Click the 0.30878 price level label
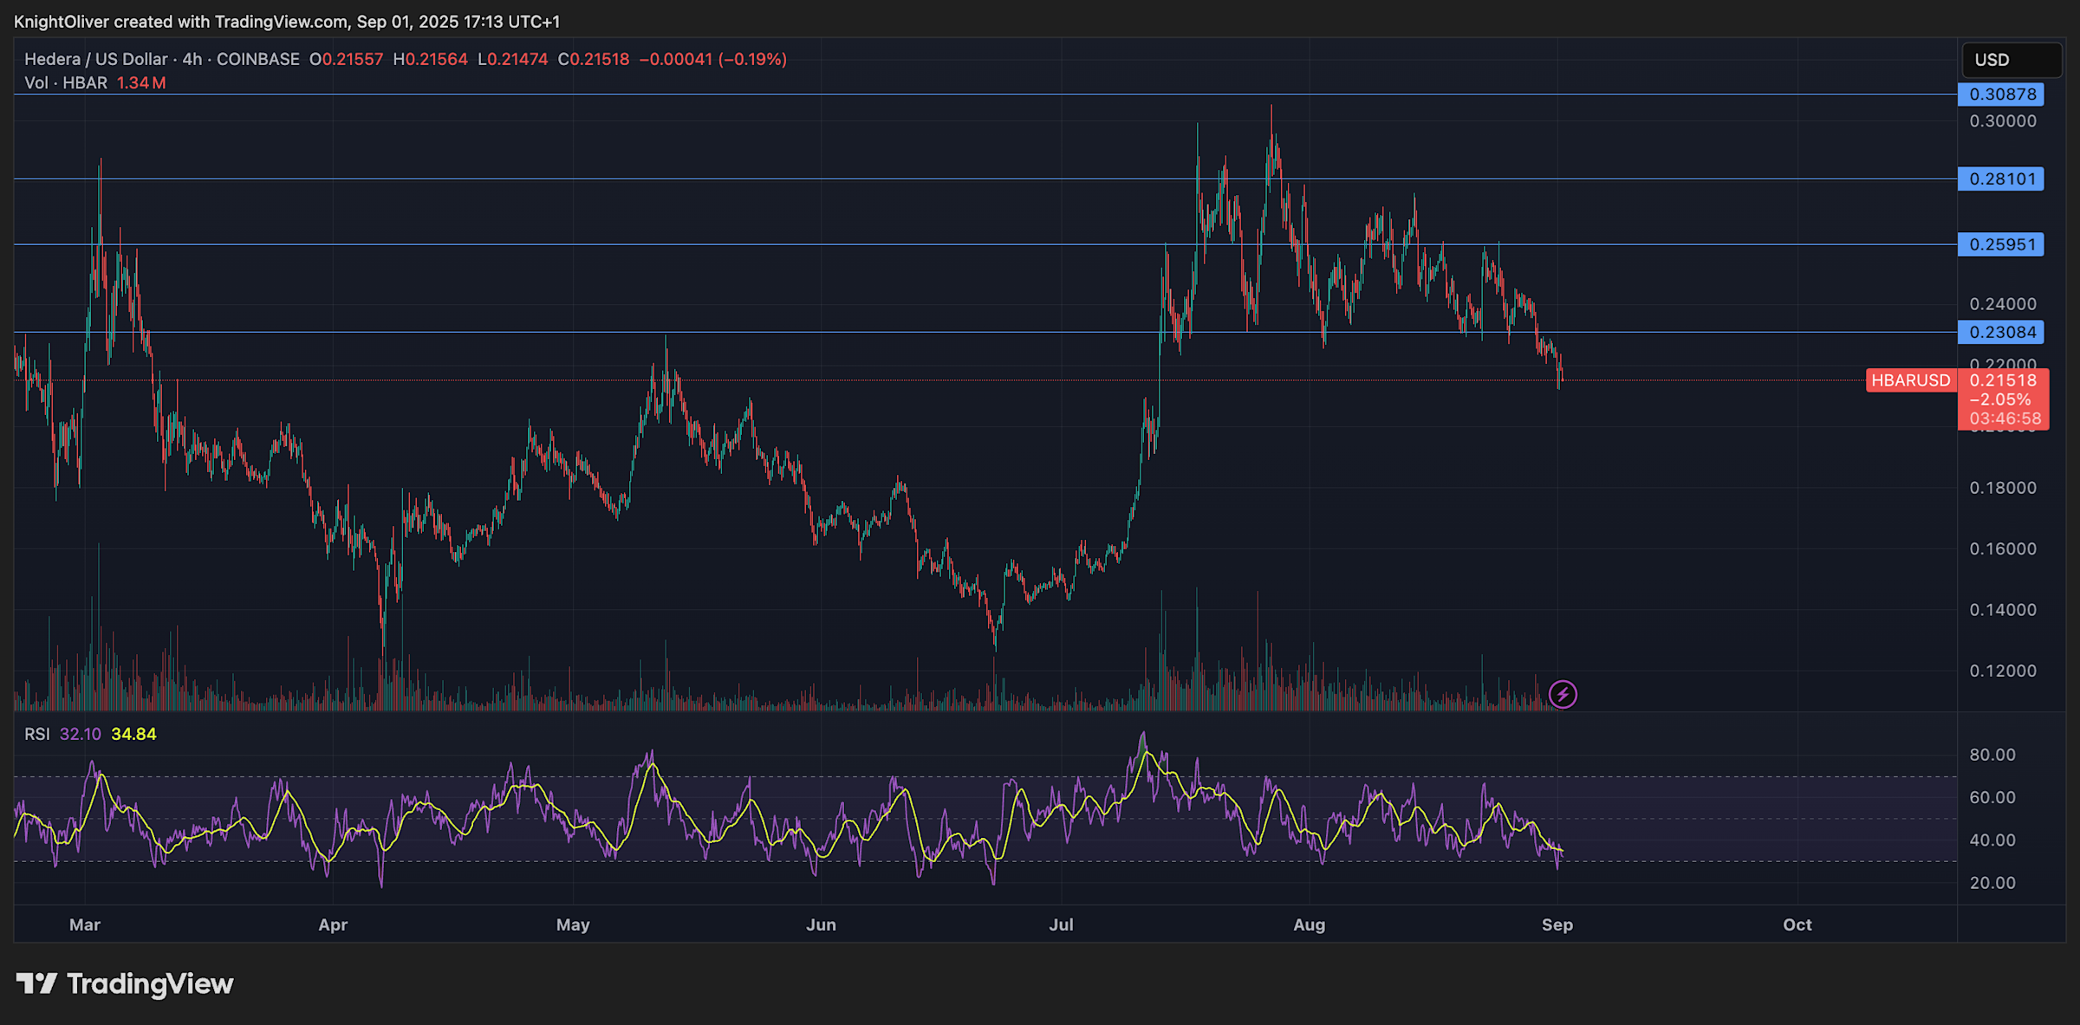The image size is (2080, 1025). [2000, 94]
